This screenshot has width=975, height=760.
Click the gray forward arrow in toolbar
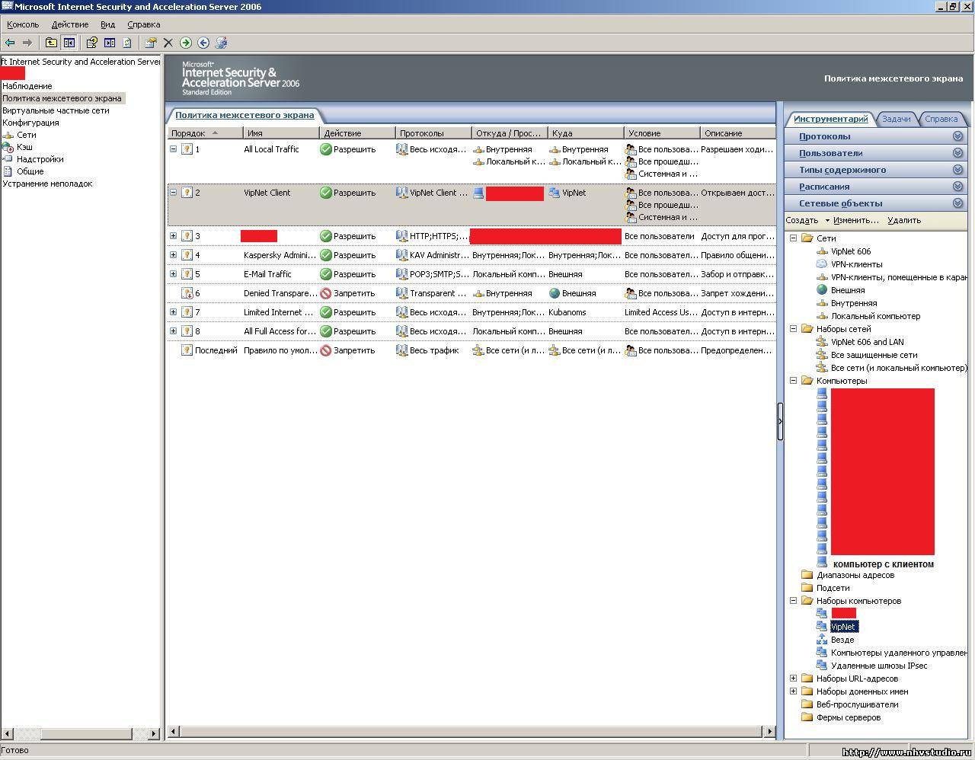click(x=27, y=43)
